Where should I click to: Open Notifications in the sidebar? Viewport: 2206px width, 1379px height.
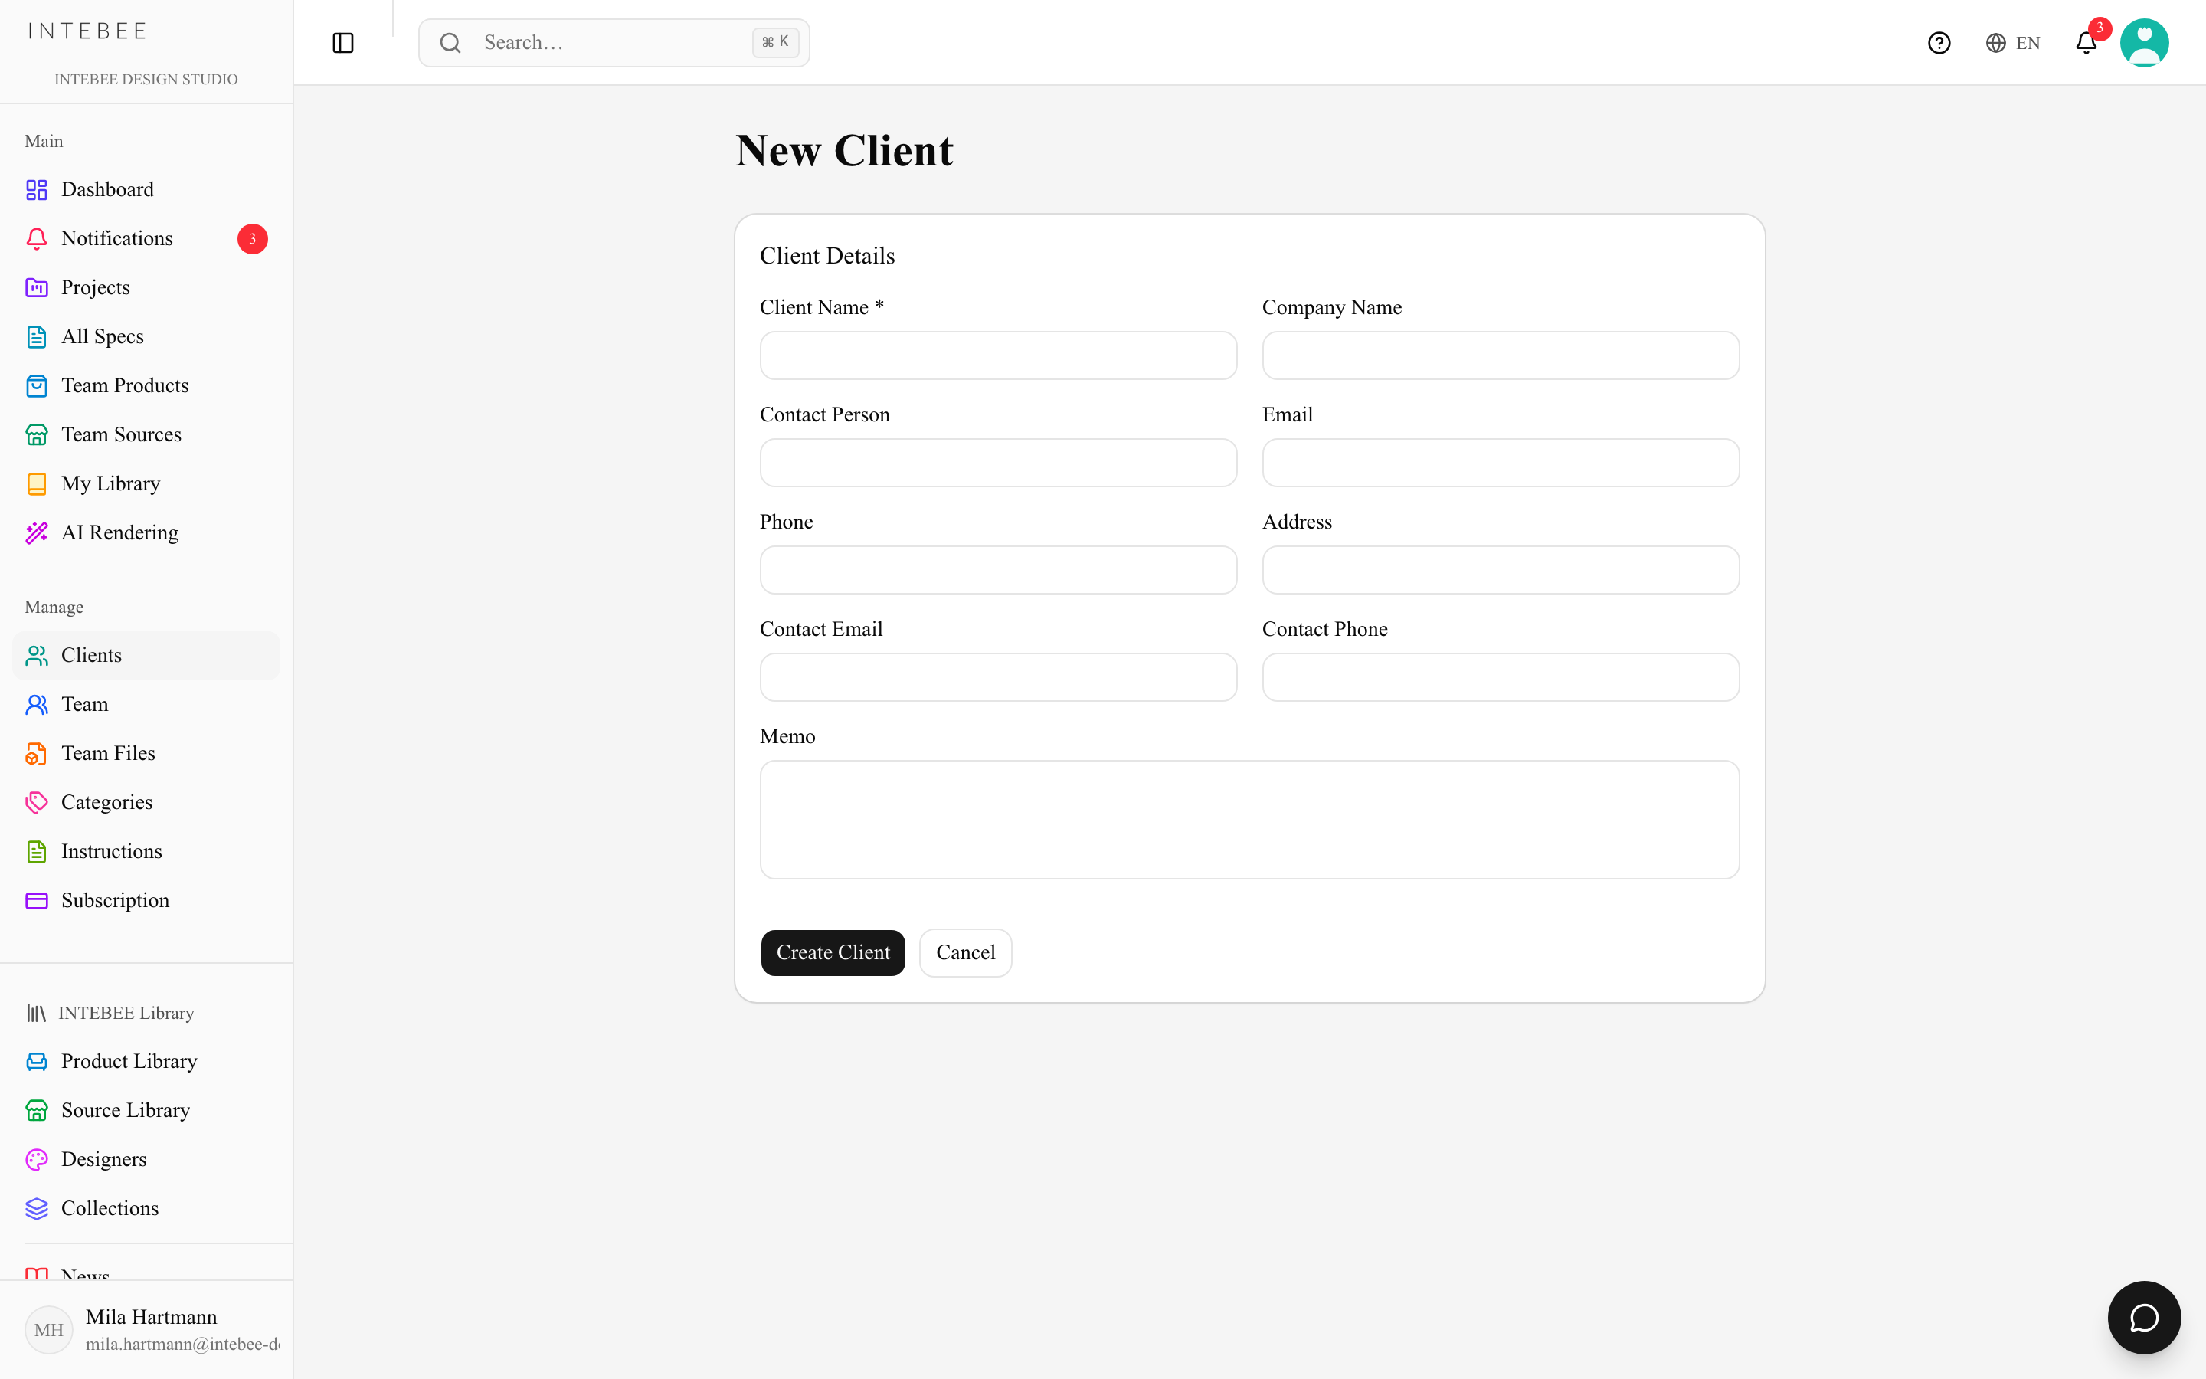pyautogui.click(x=146, y=239)
